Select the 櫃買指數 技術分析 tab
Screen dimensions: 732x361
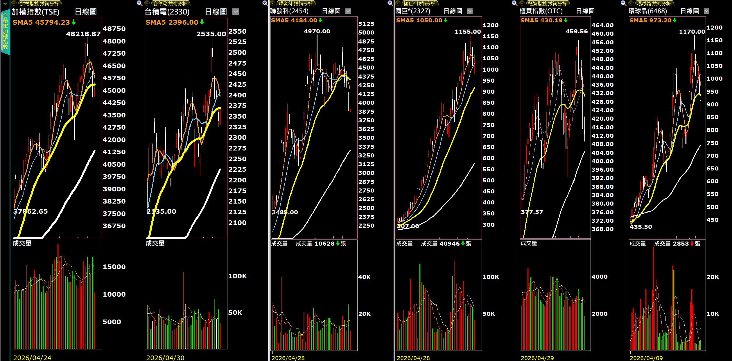pyautogui.click(x=547, y=3)
